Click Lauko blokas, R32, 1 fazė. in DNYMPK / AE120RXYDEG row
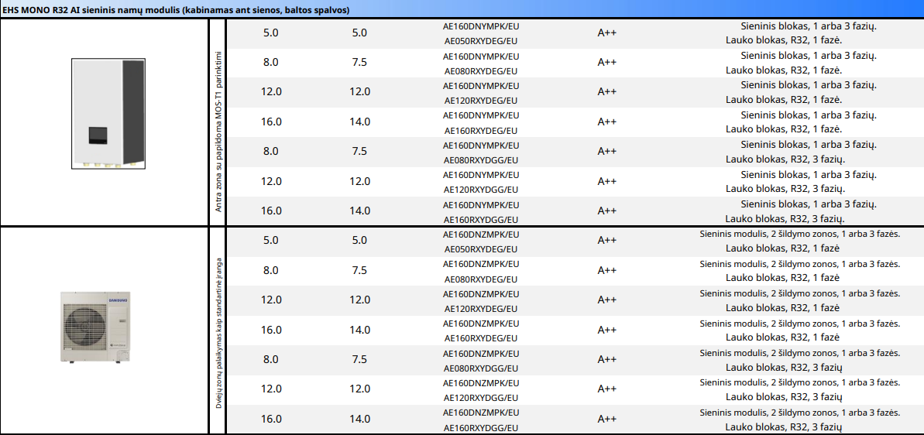Viewport: 924px width, 435px height. click(784, 100)
